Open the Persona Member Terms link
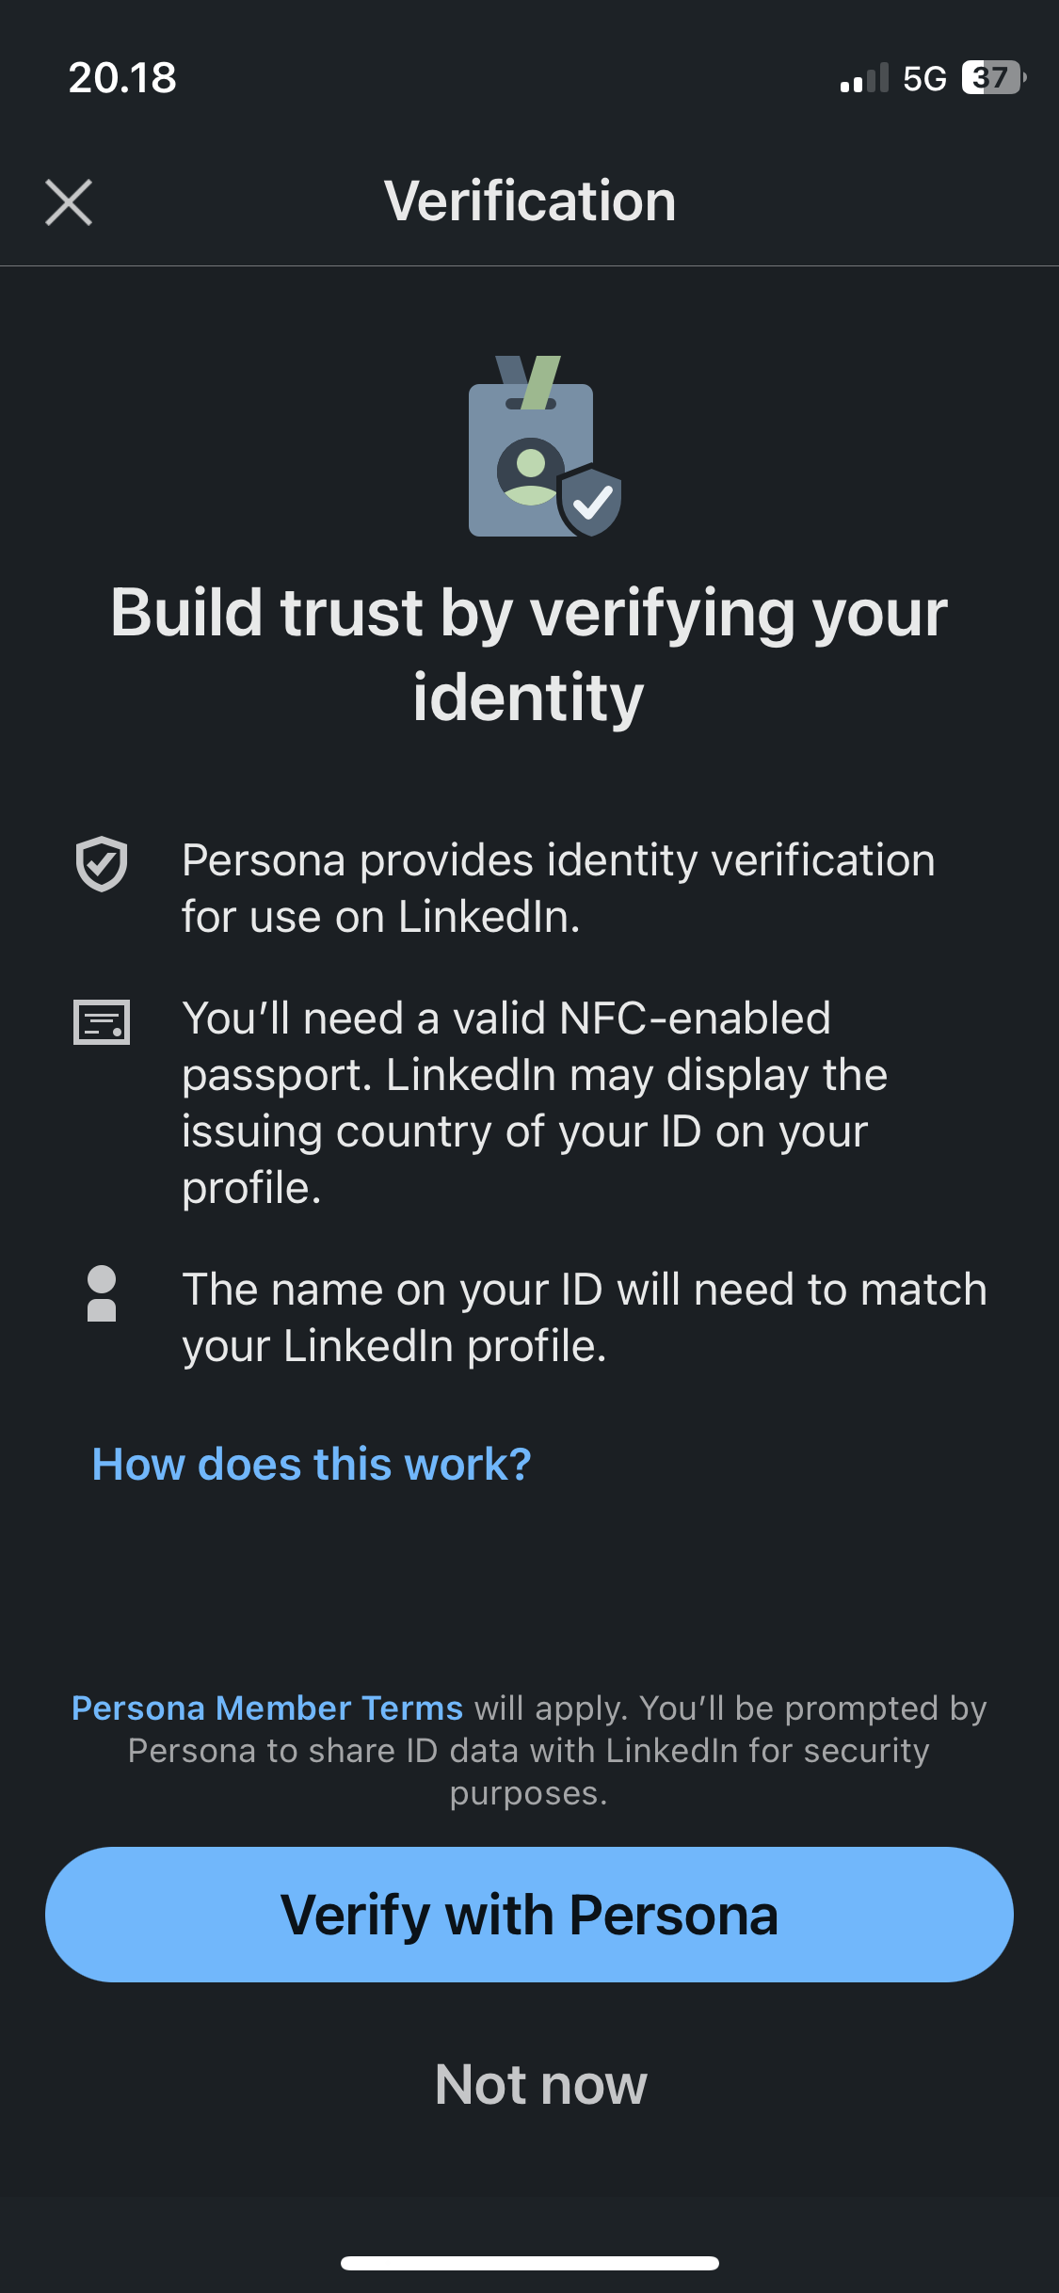The image size is (1059, 2293). (267, 1708)
